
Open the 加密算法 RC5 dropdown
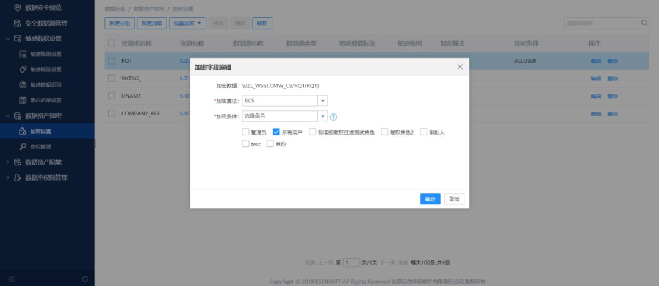click(322, 101)
